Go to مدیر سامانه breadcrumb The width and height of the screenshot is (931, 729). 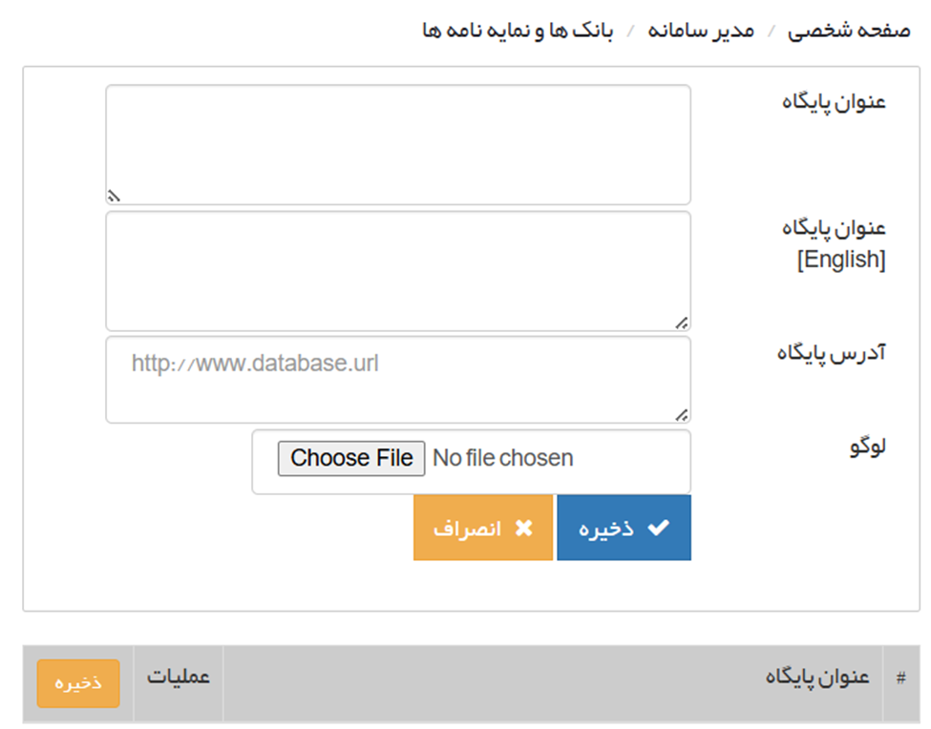click(x=701, y=31)
